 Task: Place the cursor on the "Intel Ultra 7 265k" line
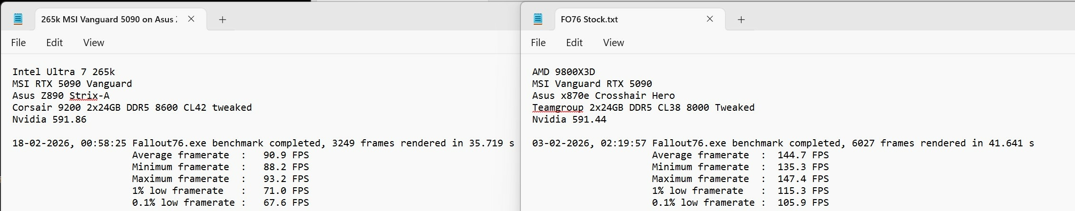pos(63,72)
